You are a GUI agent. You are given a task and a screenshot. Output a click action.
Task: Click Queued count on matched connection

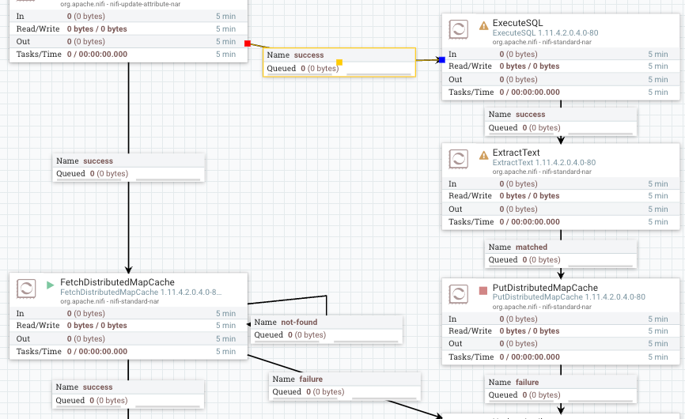[524, 259]
